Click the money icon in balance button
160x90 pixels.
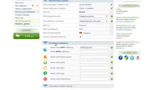18,36
